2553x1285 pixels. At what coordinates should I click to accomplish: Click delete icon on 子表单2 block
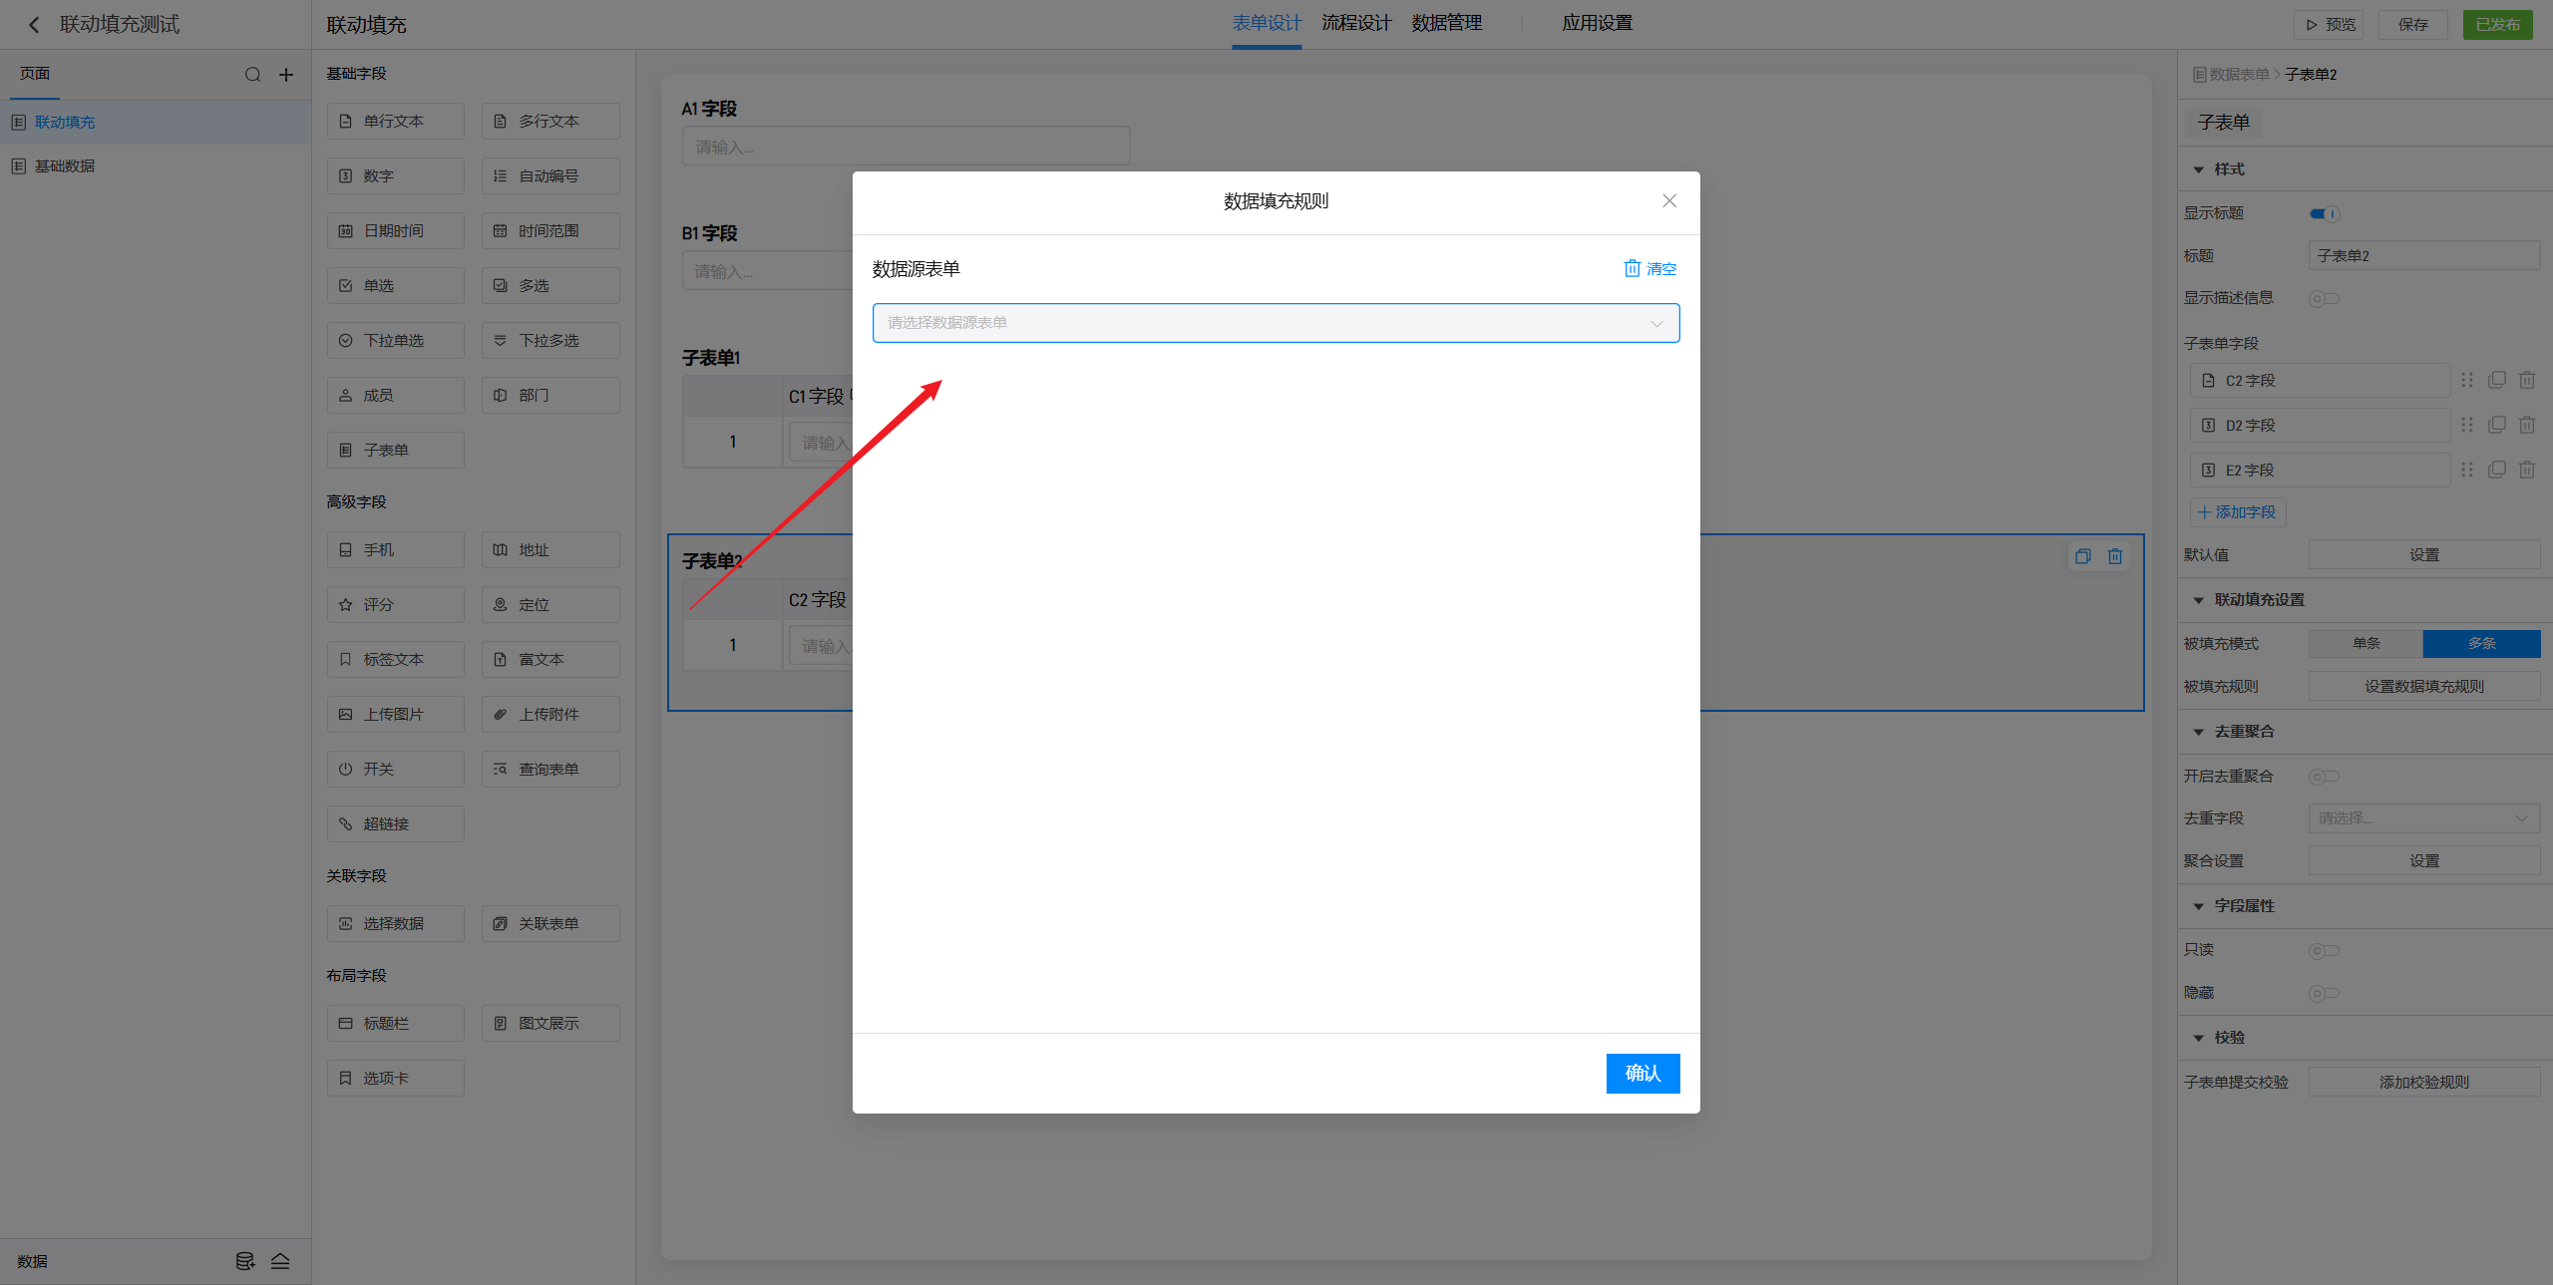click(x=2114, y=557)
